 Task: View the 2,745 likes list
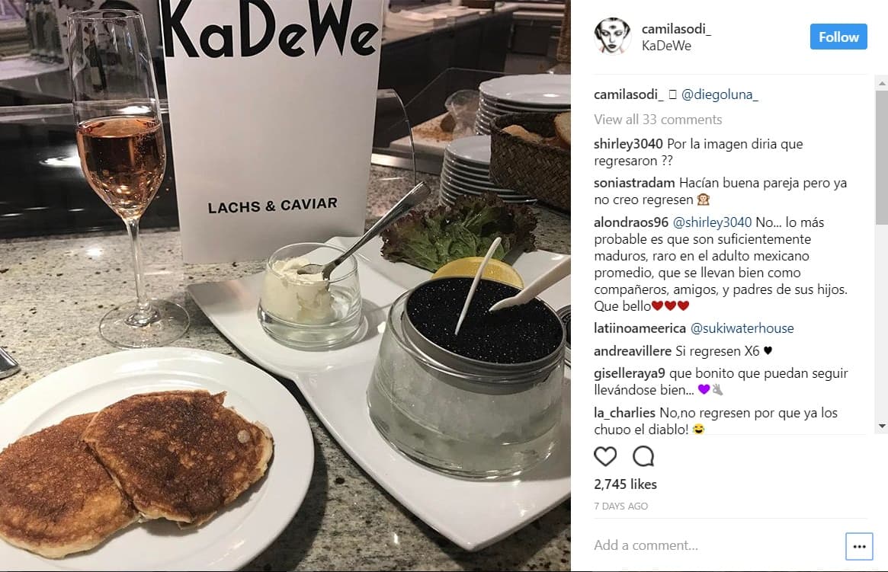coord(625,484)
